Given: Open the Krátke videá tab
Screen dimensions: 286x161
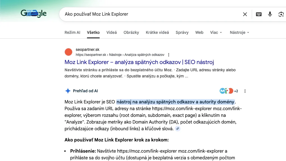Looking at the screenshot, I should coord(157,32).
